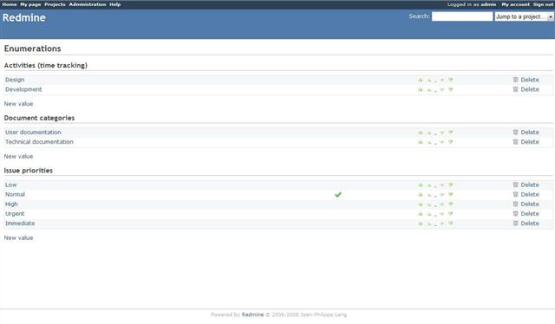Open the Jump to a project dropdown
Viewport: 555px width, 324px height.
pyautogui.click(x=524, y=16)
